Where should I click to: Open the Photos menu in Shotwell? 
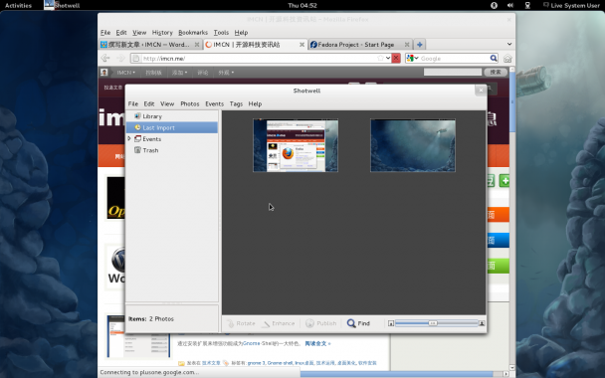pyautogui.click(x=190, y=103)
